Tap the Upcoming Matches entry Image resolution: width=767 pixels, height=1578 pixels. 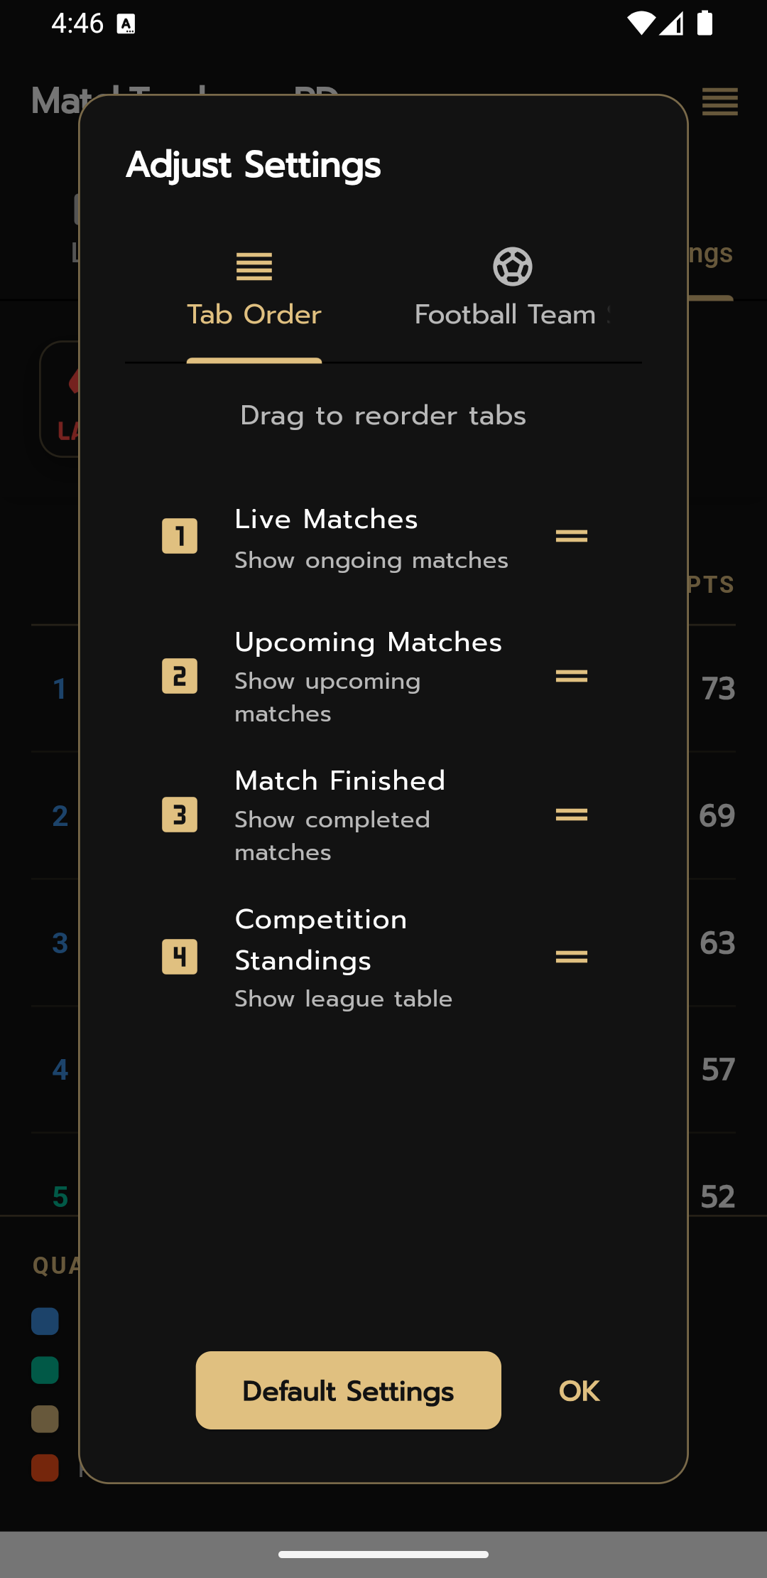click(368, 643)
